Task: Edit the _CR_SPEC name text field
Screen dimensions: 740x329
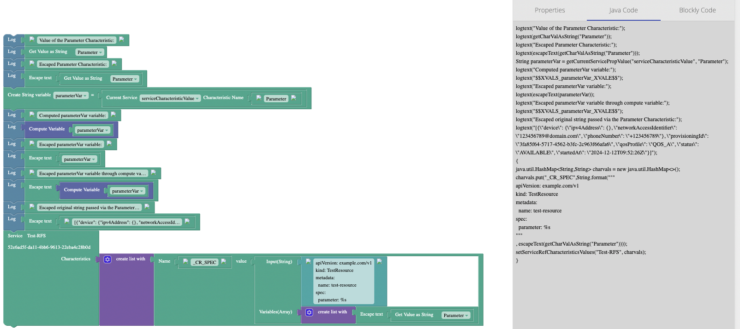Action: click(x=205, y=263)
